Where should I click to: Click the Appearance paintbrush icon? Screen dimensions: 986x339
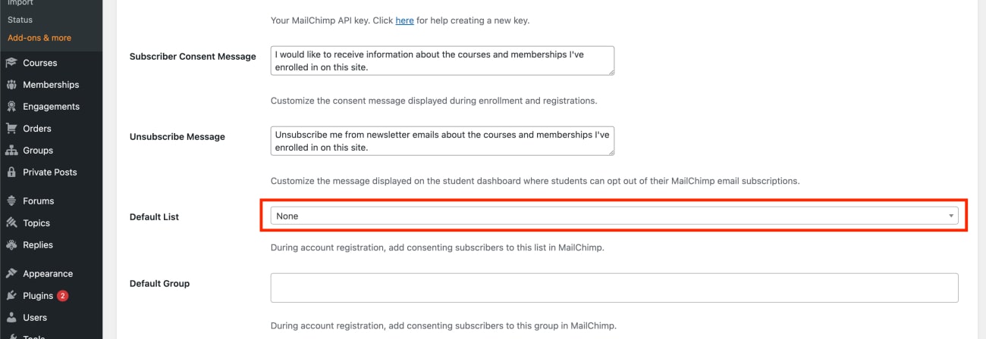point(11,274)
